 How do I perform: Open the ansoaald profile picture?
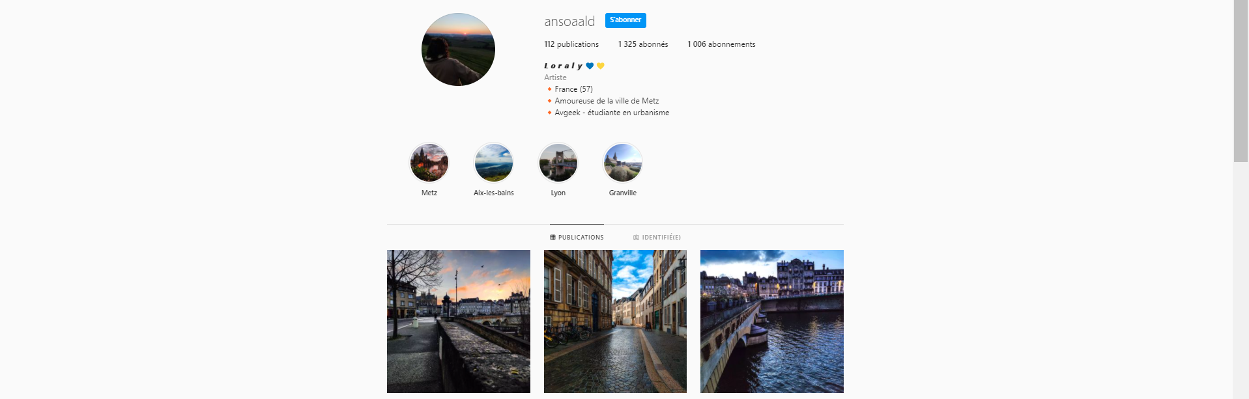(458, 49)
